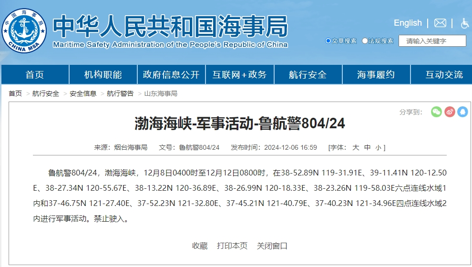Open the 政府信息公开 navigation tab

click(171, 74)
